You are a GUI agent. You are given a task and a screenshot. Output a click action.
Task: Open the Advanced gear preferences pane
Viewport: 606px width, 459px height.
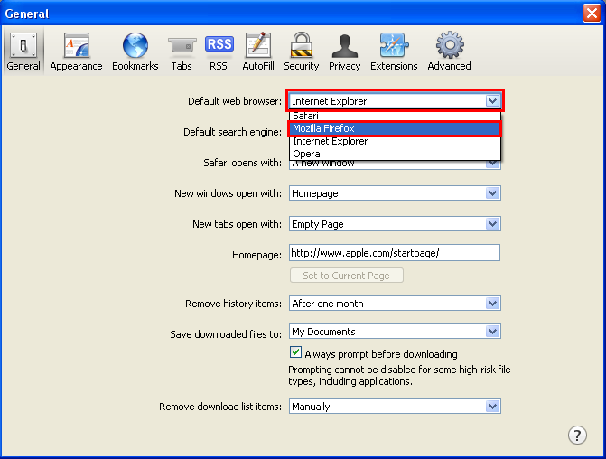[x=449, y=52]
